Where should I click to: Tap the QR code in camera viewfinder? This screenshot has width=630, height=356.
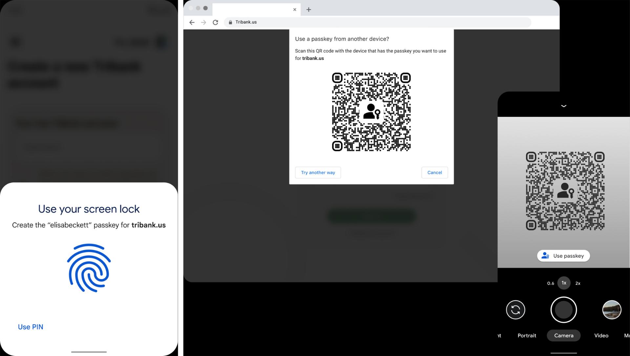point(565,191)
